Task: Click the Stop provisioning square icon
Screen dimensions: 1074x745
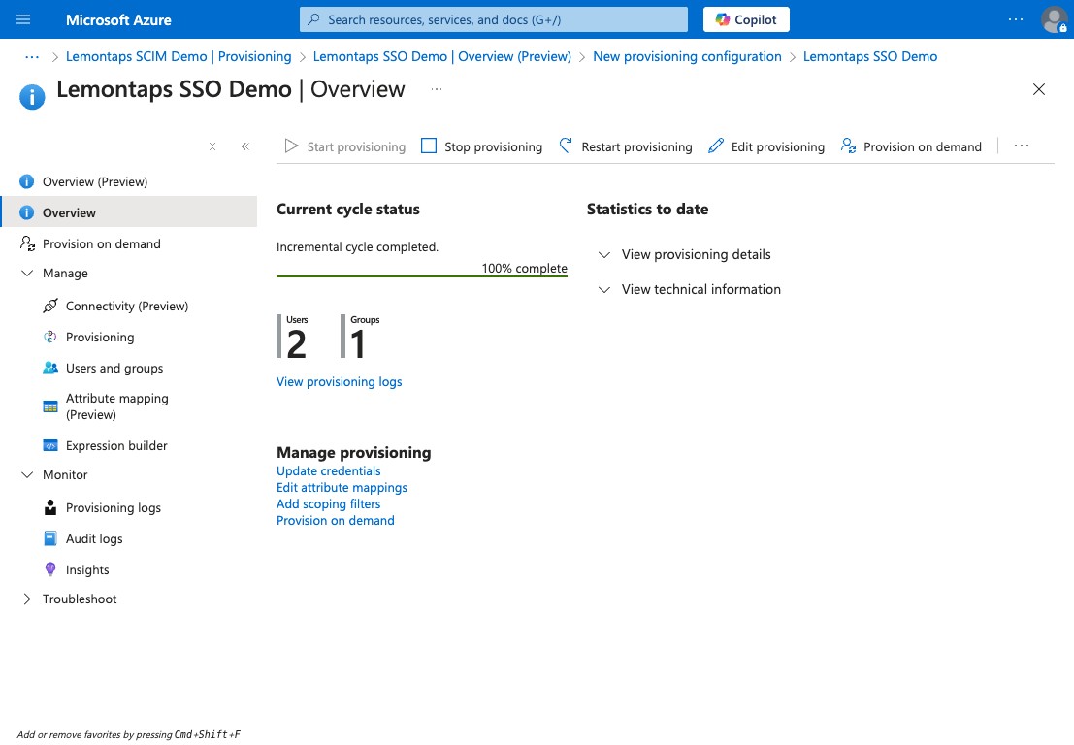Action: click(429, 146)
